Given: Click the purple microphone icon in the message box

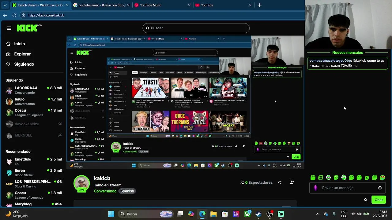Looking at the screenshot, I should point(316,188).
